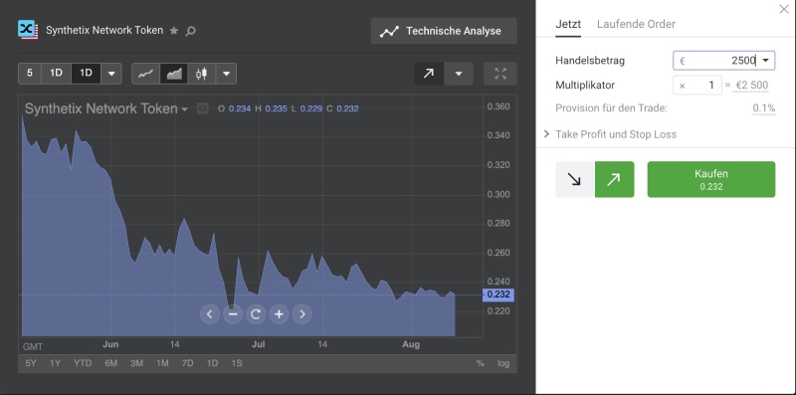This screenshot has height=395, width=796.
Task: Open Technische Analyse
Action: click(444, 31)
